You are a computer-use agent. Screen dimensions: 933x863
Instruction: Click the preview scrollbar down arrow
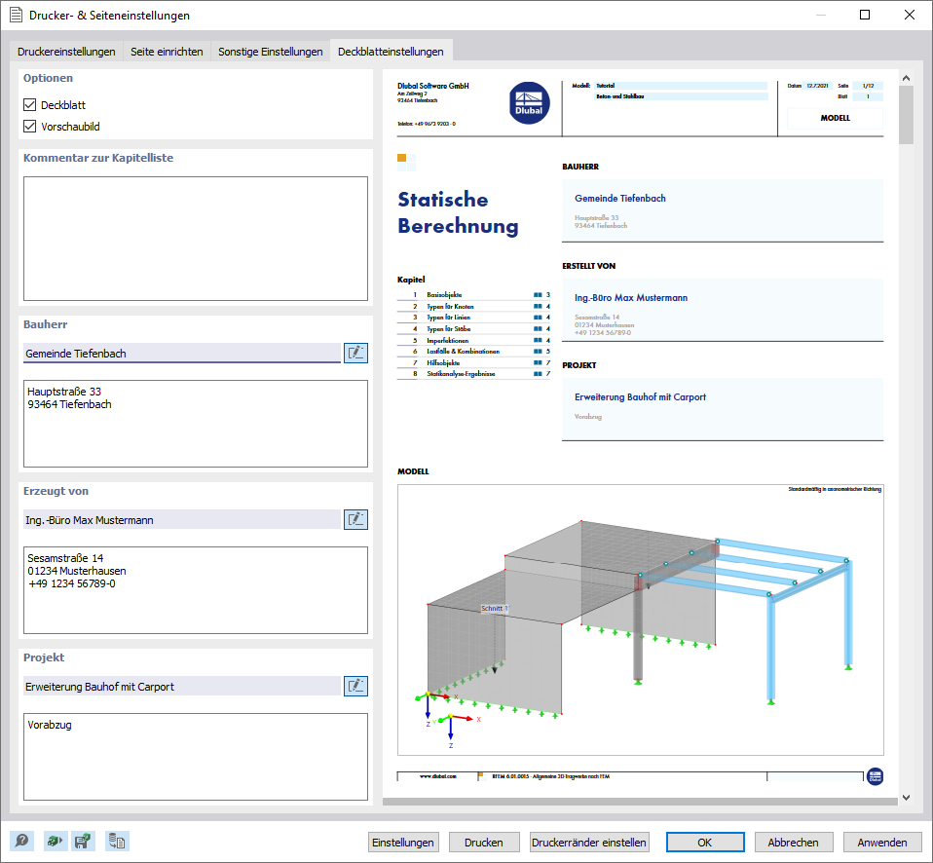point(907,798)
